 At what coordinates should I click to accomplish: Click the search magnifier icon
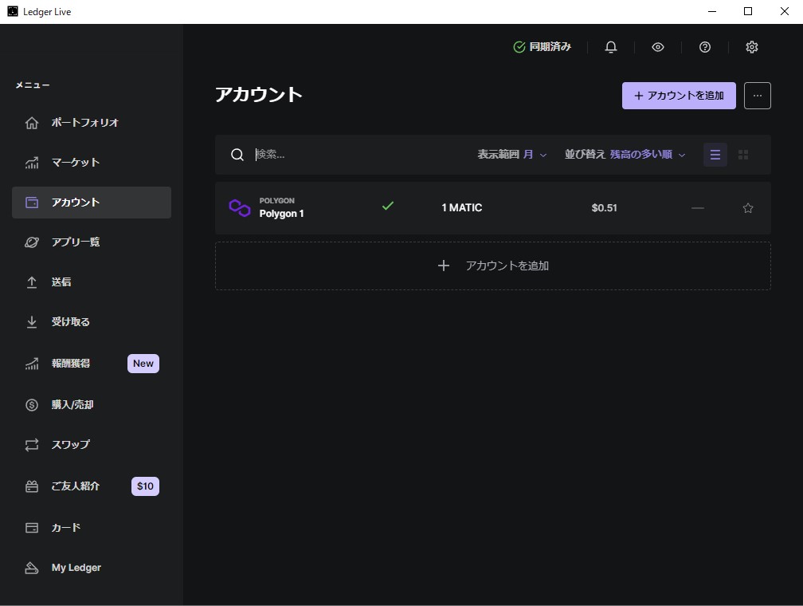tap(237, 155)
